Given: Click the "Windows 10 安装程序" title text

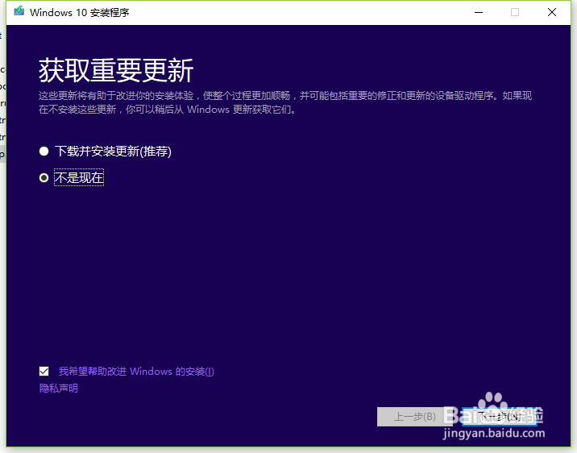Looking at the screenshot, I should [80, 13].
